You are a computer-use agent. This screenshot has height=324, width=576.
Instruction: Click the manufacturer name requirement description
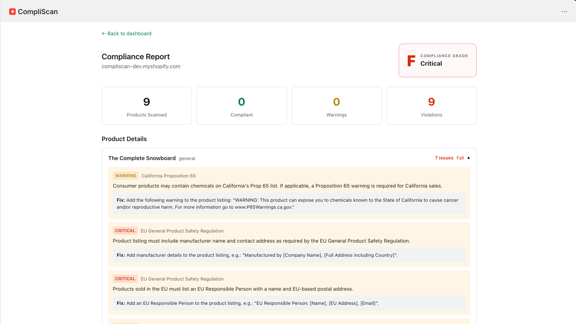(261, 241)
